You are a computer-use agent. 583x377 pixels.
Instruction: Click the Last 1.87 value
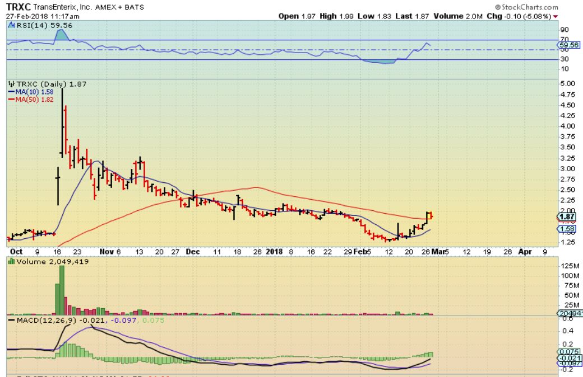[x=413, y=16]
